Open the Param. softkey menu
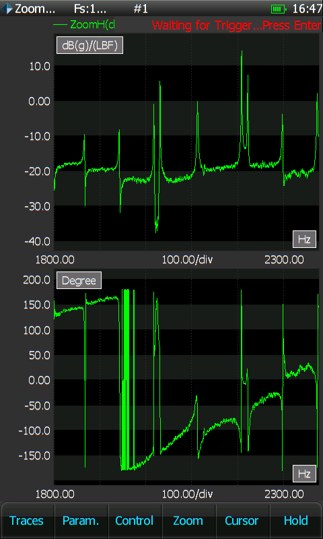Image resolution: width=323 pixels, height=539 pixels. (x=81, y=520)
